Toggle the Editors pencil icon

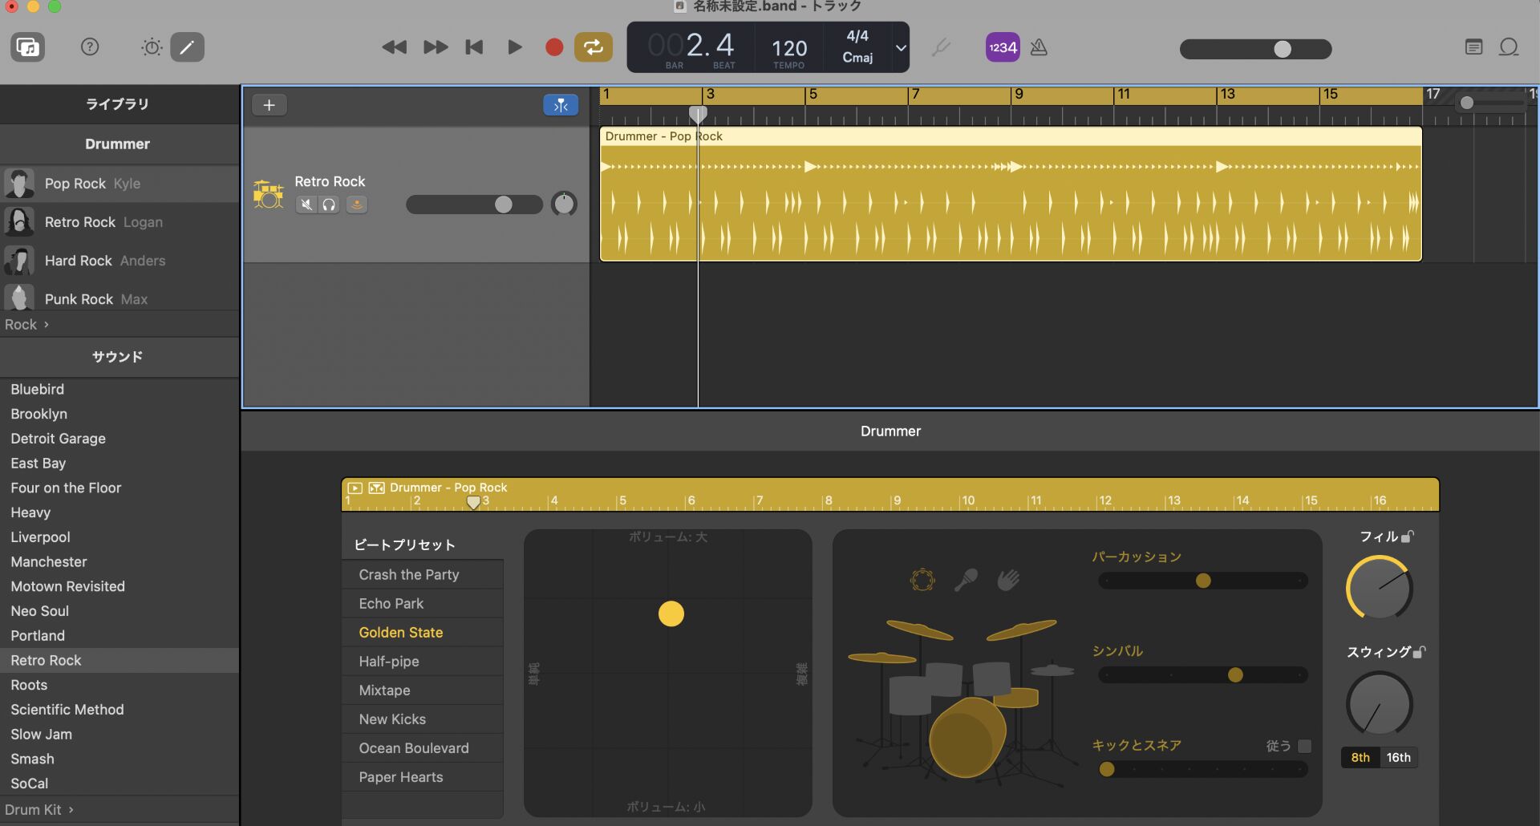coord(187,47)
